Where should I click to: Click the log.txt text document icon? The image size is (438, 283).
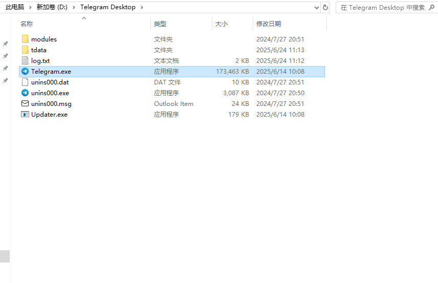(25, 60)
